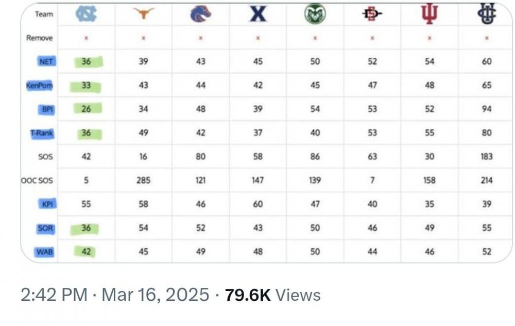Screen dimensions: 515x326
Task: Click the Texas Longhorns logo
Action: [x=144, y=14]
